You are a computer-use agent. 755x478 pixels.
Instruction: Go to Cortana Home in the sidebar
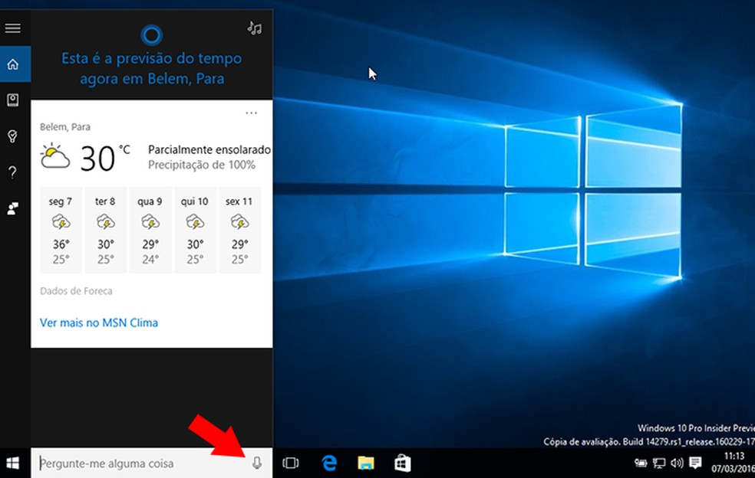click(x=13, y=64)
